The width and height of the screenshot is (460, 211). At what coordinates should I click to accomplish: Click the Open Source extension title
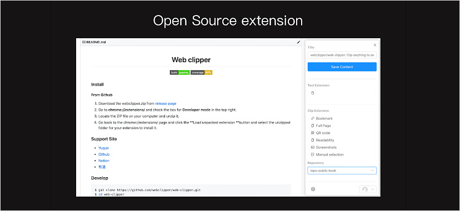[x=228, y=21]
